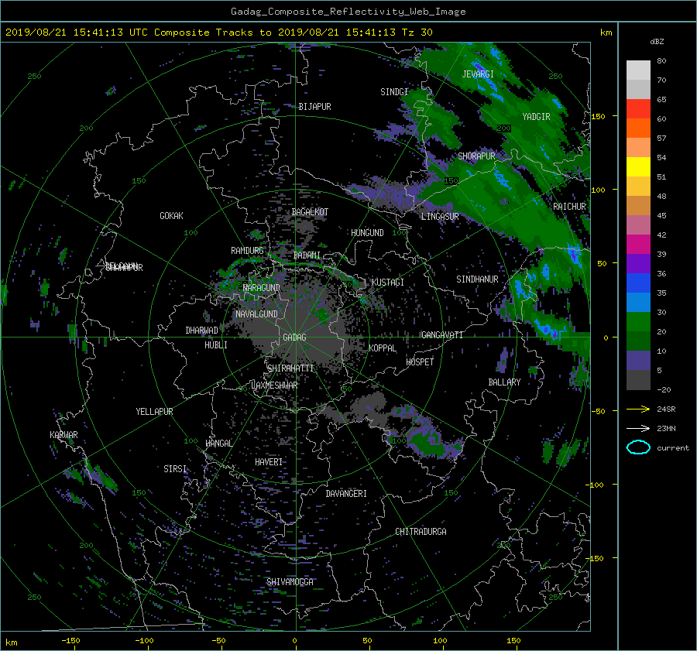
Task: Click the Gadag_Composite_Reflectivity_Web_Image title
Action: [x=348, y=12]
